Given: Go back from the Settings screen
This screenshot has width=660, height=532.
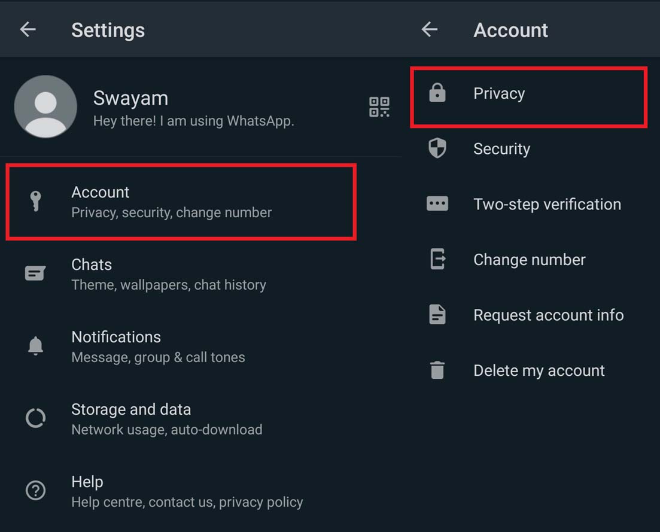Looking at the screenshot, I should pyautogui.click(x=28, y=29).
